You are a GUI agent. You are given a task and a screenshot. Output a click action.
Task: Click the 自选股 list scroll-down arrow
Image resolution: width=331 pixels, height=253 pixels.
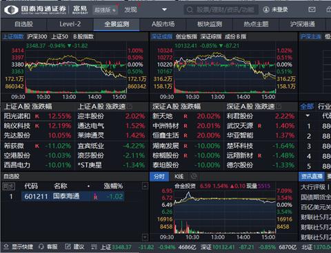tap(145, 237)
